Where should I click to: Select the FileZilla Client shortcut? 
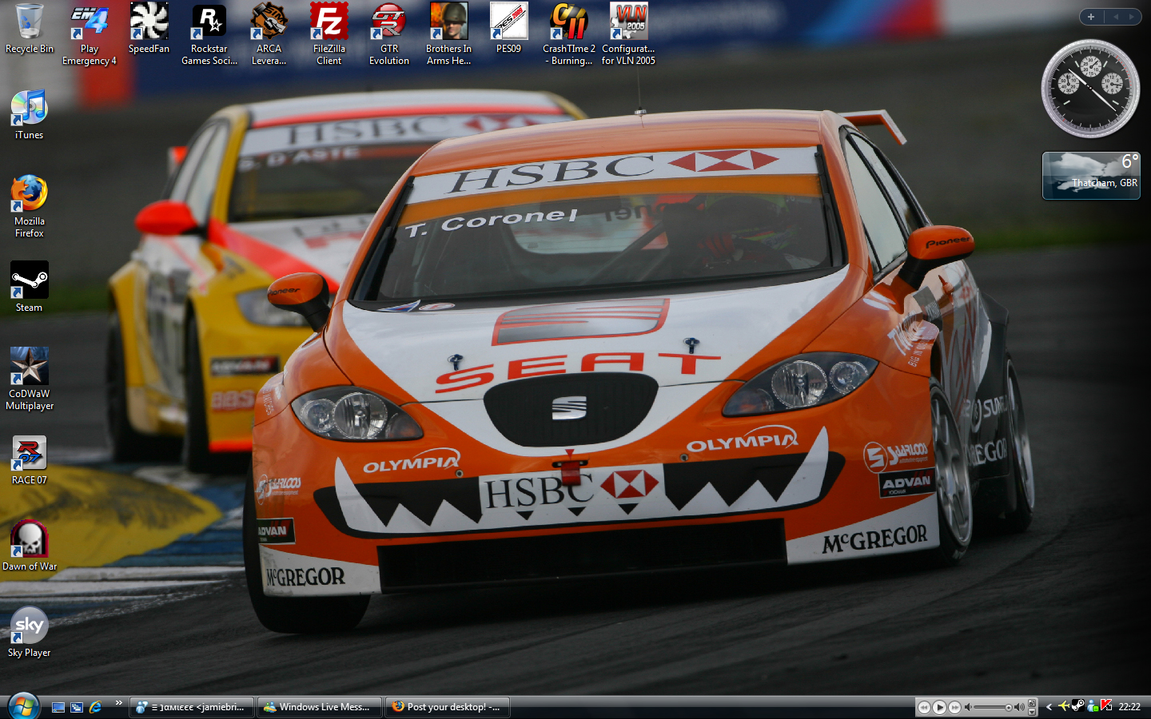click(x=329, y=34)
